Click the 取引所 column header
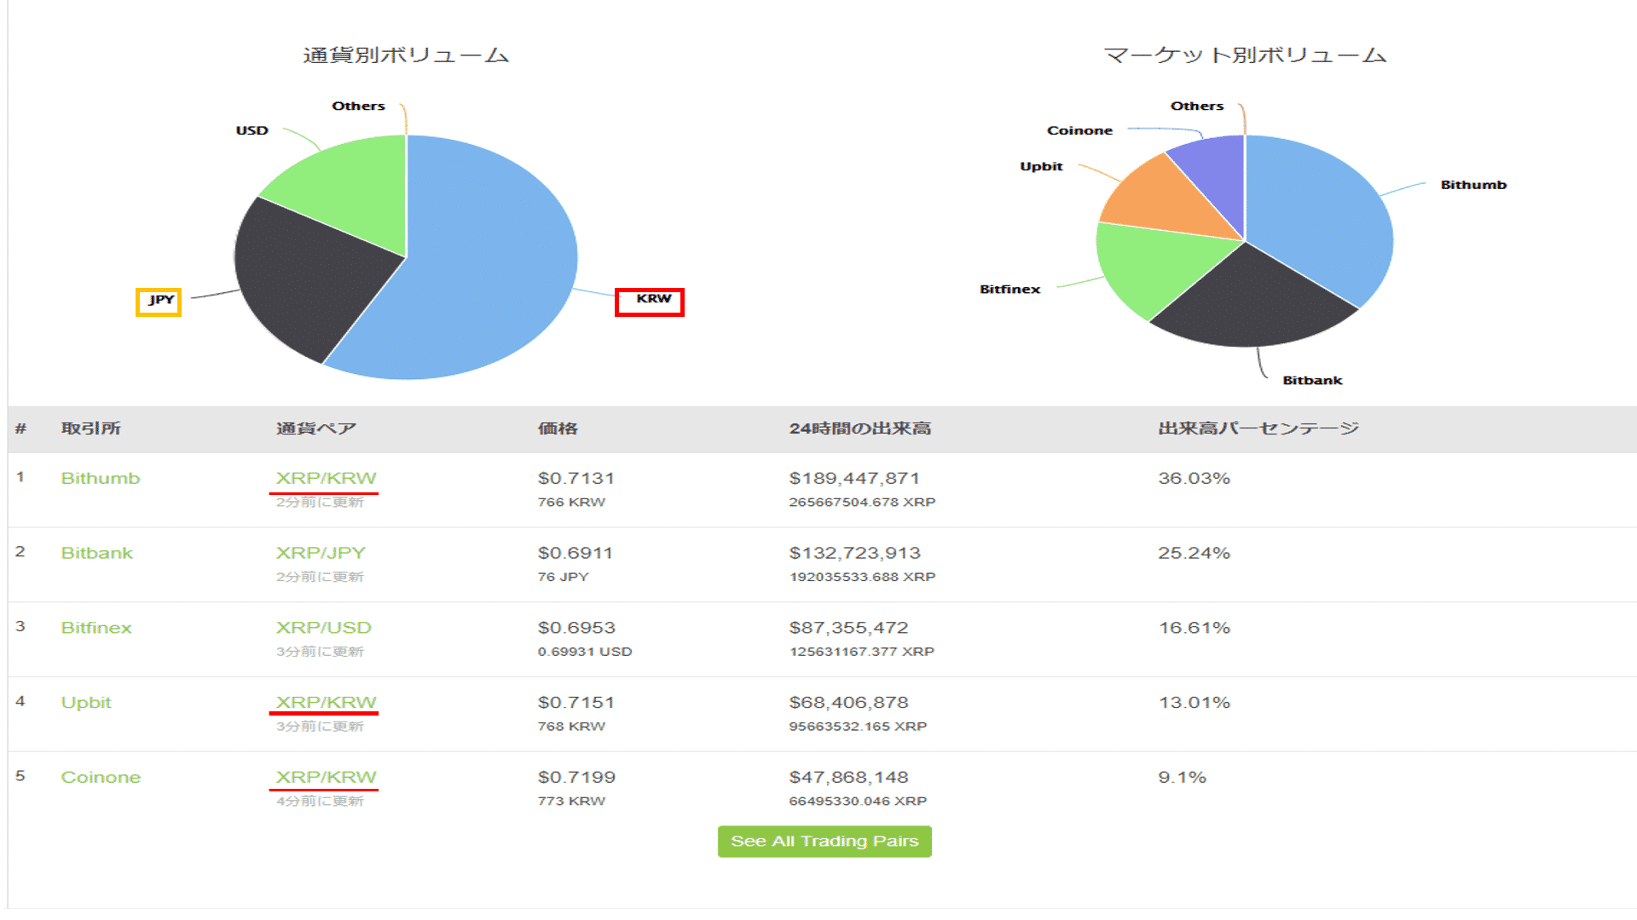 90,428
